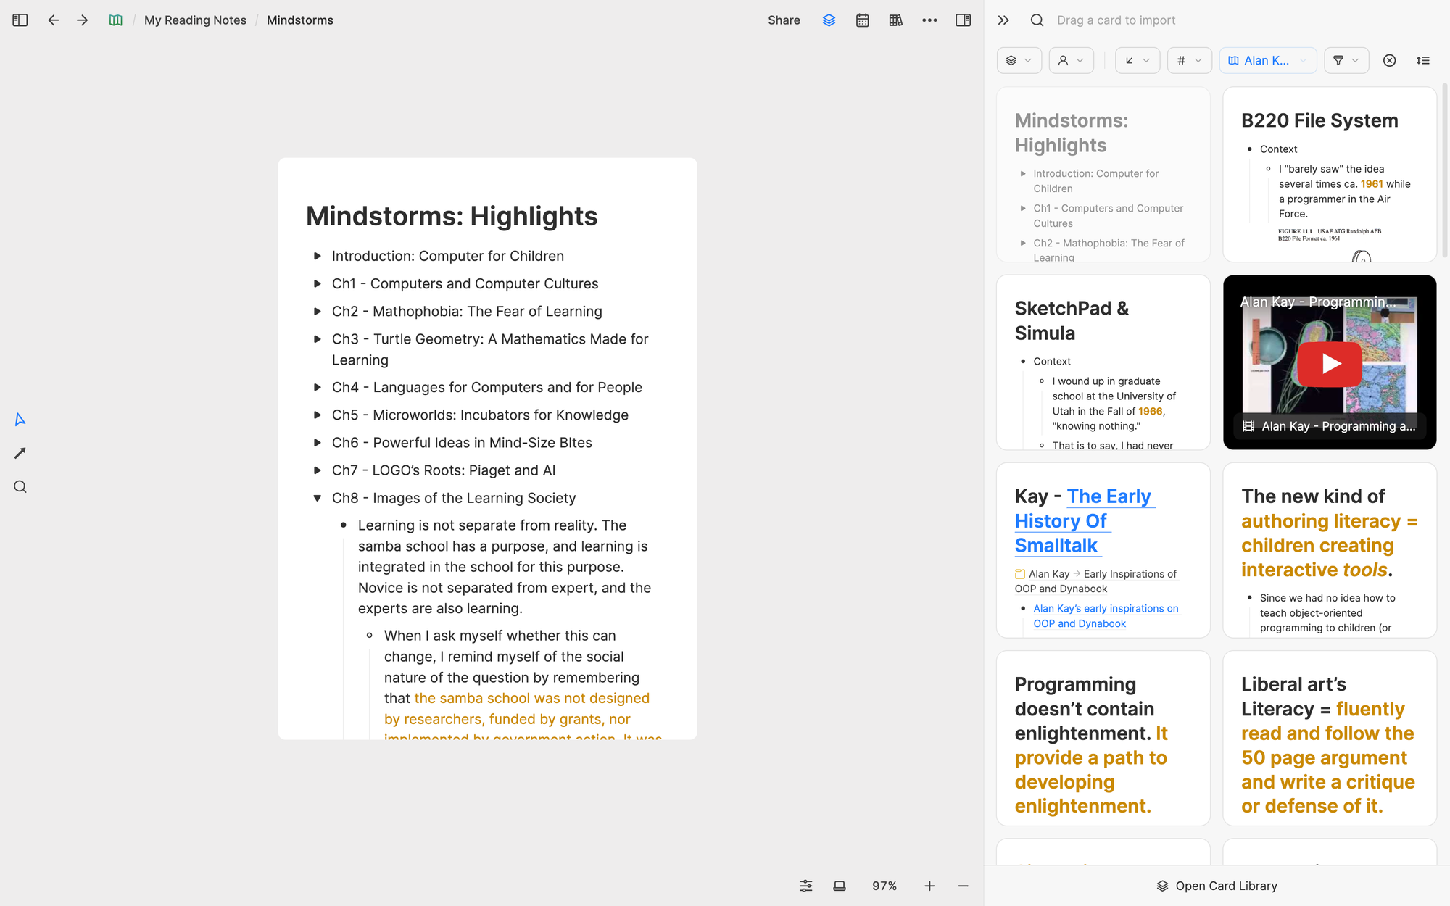The height and width of the screenshot is (906, 1450).
Task: Toggle the right sidebar panel icon
Action: click(x=963, y=20)
